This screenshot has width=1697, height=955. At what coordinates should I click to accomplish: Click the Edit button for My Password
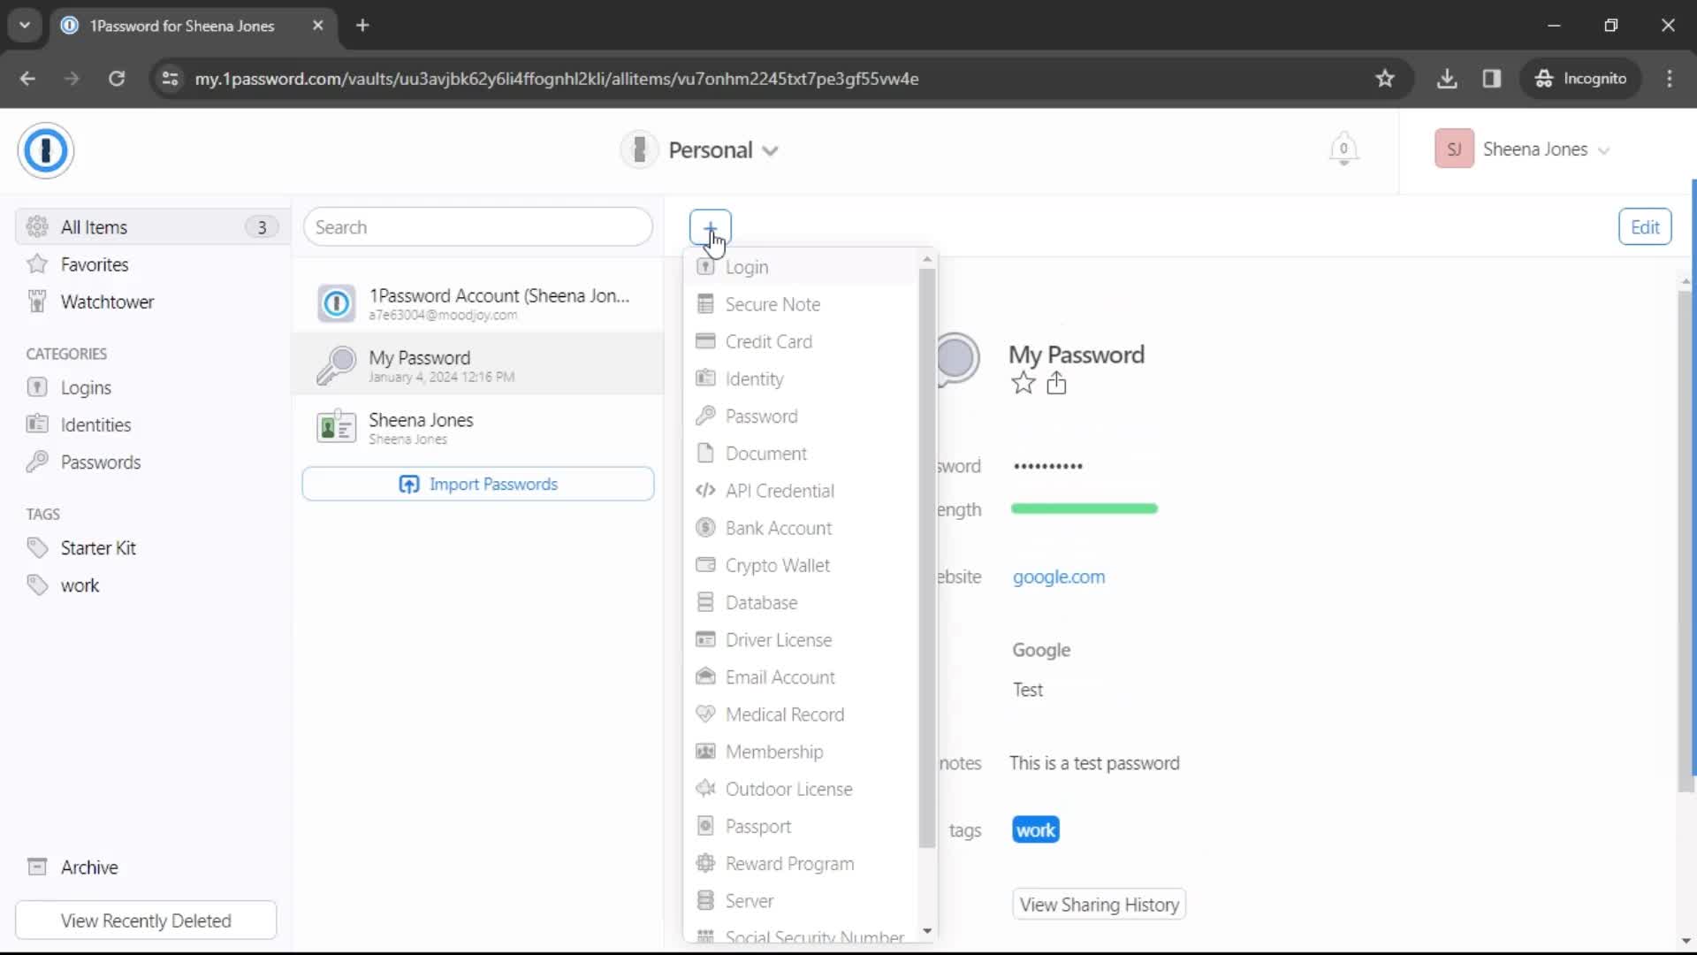(x=1645, y=226)
